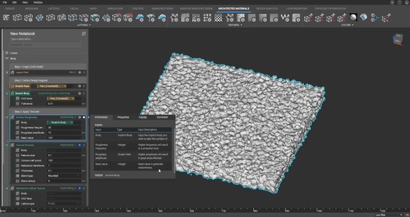410x217 pixels.
Task: Open the help icon on Swatch Face block
Action: click(79, 86)
